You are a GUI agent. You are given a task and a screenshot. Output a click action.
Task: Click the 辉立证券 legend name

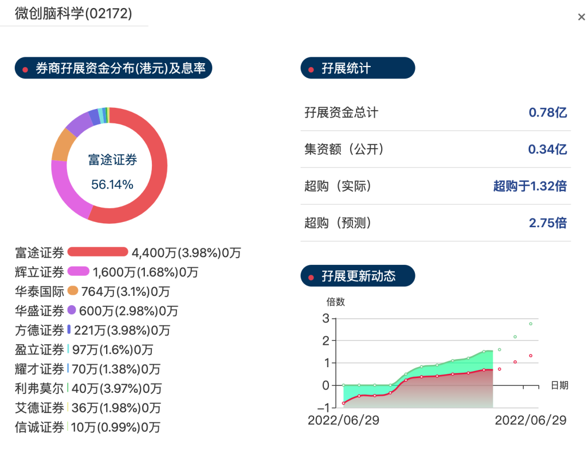click(x=39, y=272)
